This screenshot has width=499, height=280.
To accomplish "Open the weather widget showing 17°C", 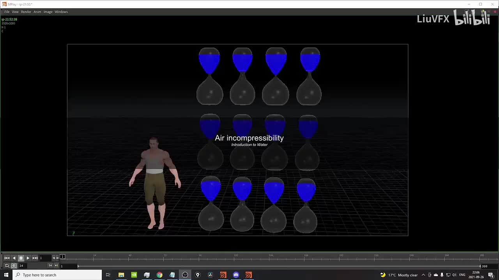I will [x=399, y=275].
